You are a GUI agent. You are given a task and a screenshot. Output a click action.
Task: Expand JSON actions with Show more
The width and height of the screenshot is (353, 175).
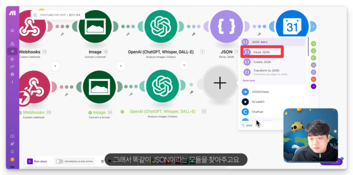[249, 80]
